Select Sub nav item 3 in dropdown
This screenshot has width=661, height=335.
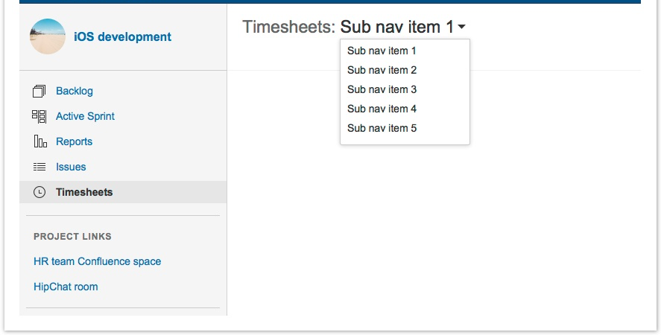[x=382, y=89]
